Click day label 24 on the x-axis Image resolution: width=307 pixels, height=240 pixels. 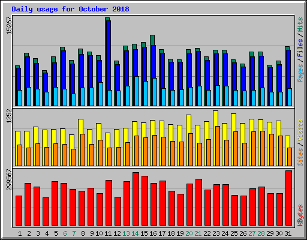tap(225, 233)
